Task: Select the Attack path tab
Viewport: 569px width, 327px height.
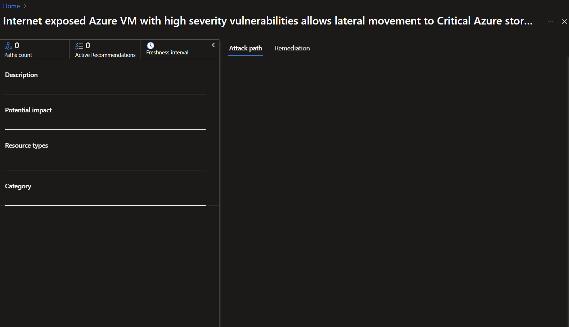Action: click(x=245, y=48)
